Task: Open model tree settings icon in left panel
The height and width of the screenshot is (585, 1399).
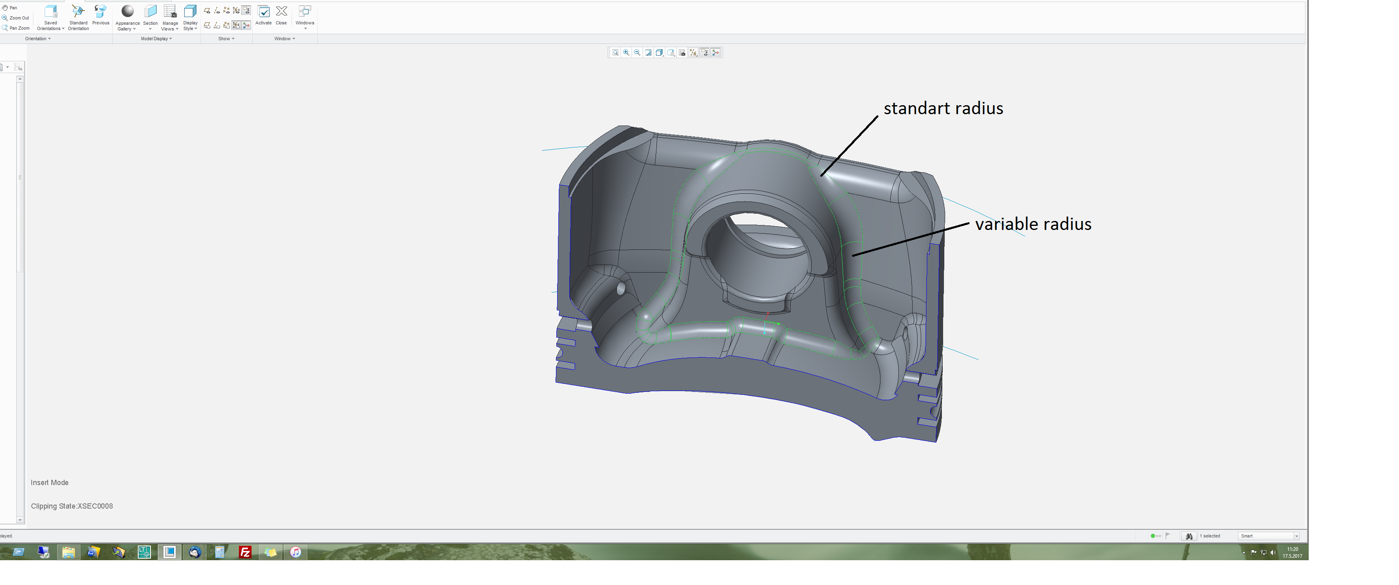Action: tap(18, 67)
